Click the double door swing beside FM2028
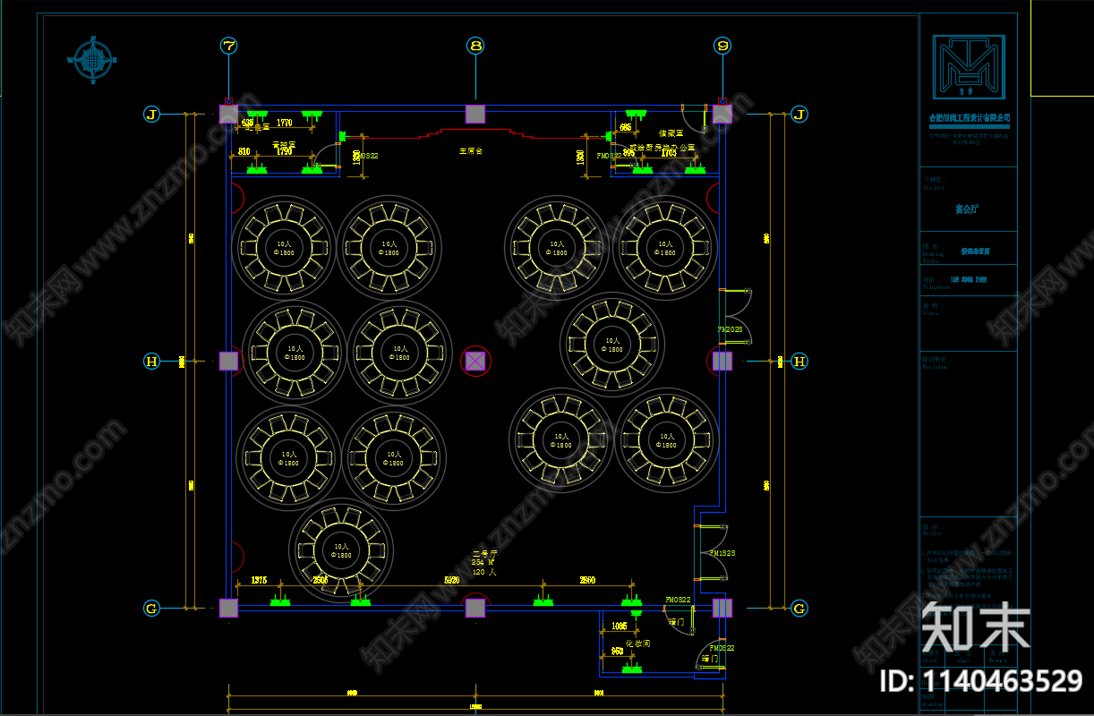 tap(736, 318)
